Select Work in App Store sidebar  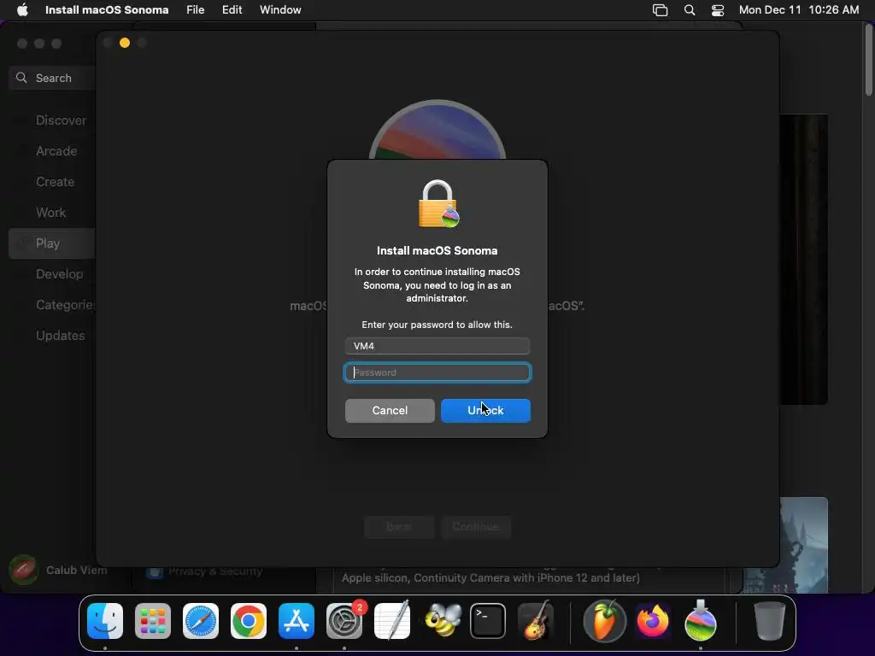coord(52,213)
